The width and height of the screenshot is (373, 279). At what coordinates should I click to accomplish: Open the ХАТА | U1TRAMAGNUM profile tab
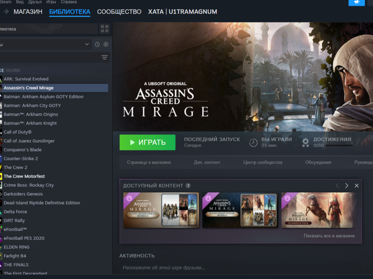[183, 12]
